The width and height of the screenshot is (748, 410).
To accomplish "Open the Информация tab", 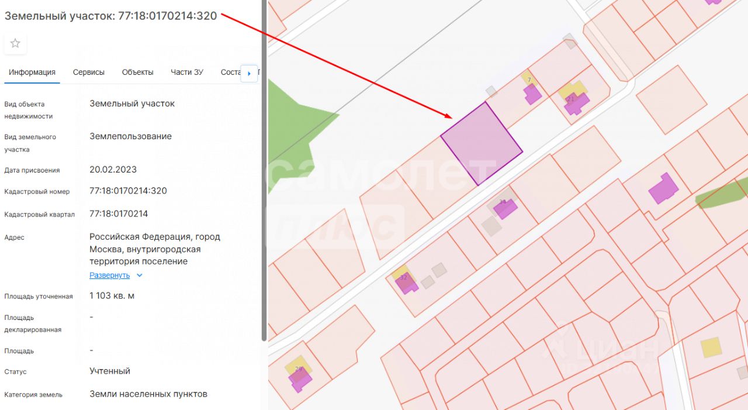I will click(32, 73).
